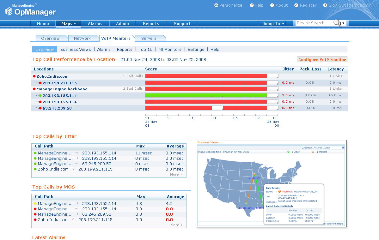Image resolution: width=379 pixels, height=240 pixels.
Task: Click the 1 Clear legend text on map
Action: tap(295, 152)
